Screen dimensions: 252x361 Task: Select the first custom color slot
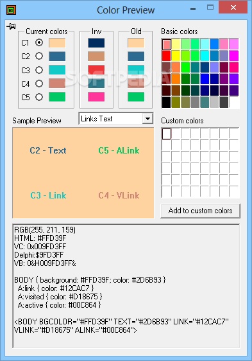[167, 134]
